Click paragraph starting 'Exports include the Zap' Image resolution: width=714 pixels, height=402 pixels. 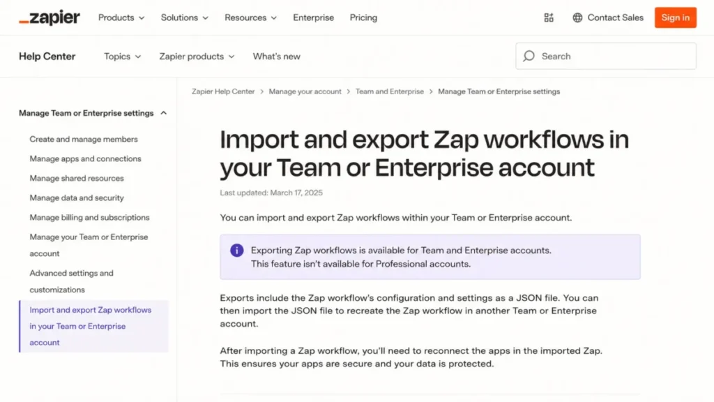click(409, 311)
